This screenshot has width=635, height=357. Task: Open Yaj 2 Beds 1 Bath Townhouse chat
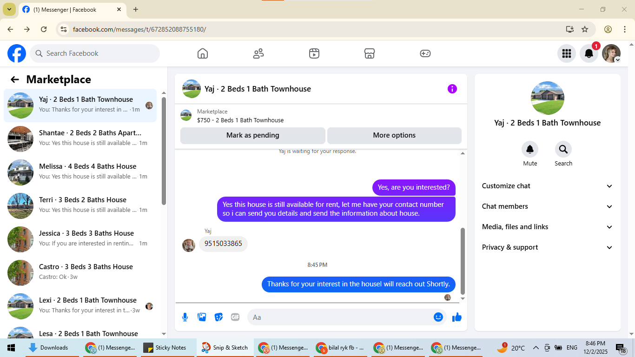[80, 106]
